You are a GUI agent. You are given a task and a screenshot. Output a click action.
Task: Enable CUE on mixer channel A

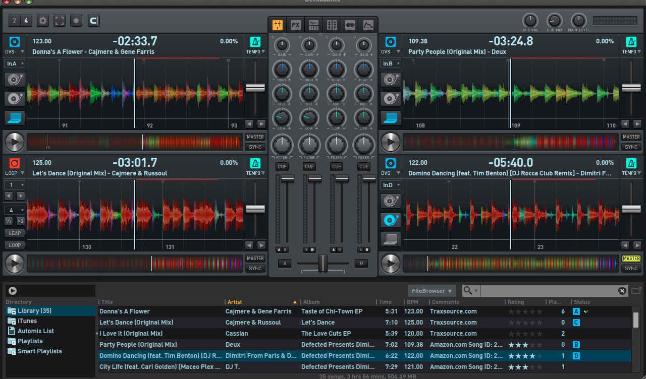(x=282, y=167)
